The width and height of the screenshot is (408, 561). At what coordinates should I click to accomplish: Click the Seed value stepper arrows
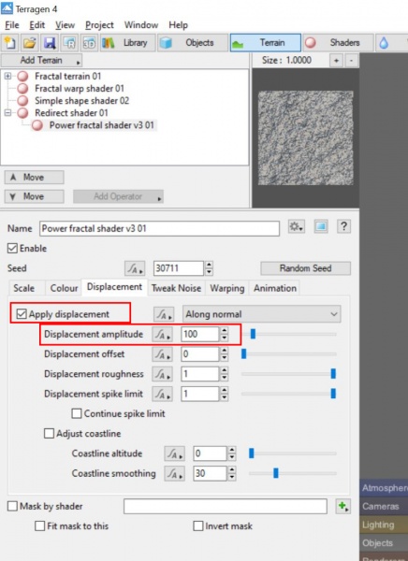[209, 268]
